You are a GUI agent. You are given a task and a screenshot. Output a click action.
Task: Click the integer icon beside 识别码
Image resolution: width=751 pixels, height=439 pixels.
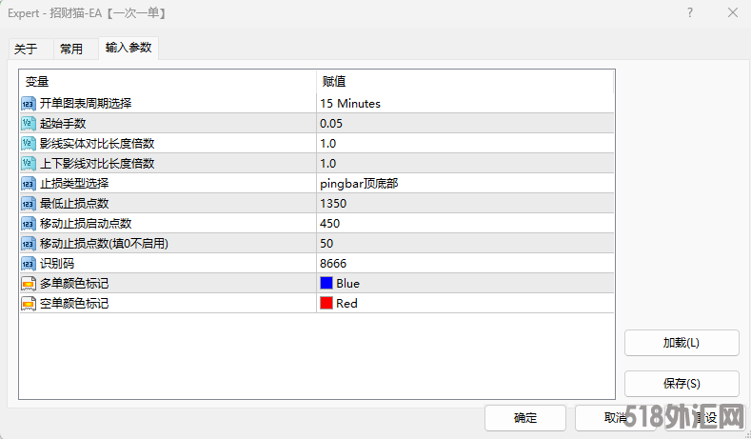(29, 264)
